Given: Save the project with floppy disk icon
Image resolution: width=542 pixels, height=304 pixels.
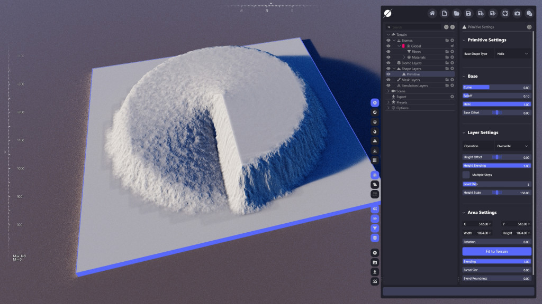Looking at the screenshot, I should [468, 13].
